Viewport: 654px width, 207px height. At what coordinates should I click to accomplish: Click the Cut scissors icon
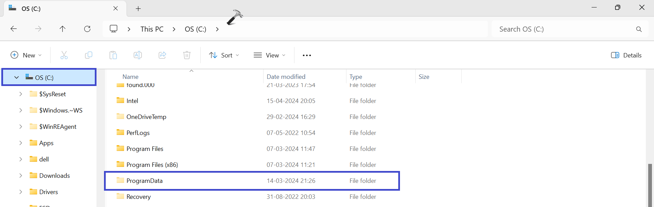(64, 55)
